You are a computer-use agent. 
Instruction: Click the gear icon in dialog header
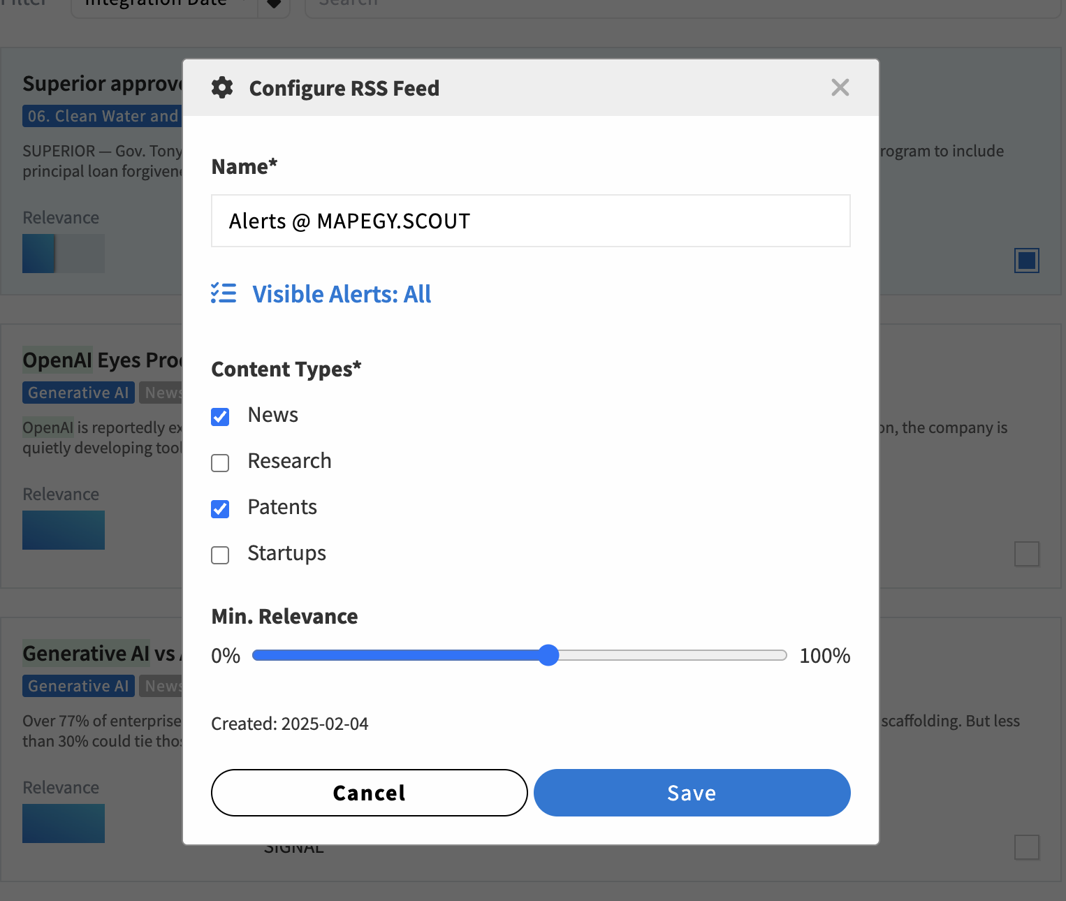(222, 87)
